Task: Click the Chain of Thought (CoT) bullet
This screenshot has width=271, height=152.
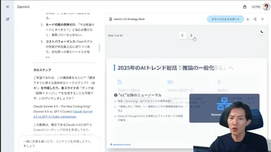Action: click(x=150, y=118)
